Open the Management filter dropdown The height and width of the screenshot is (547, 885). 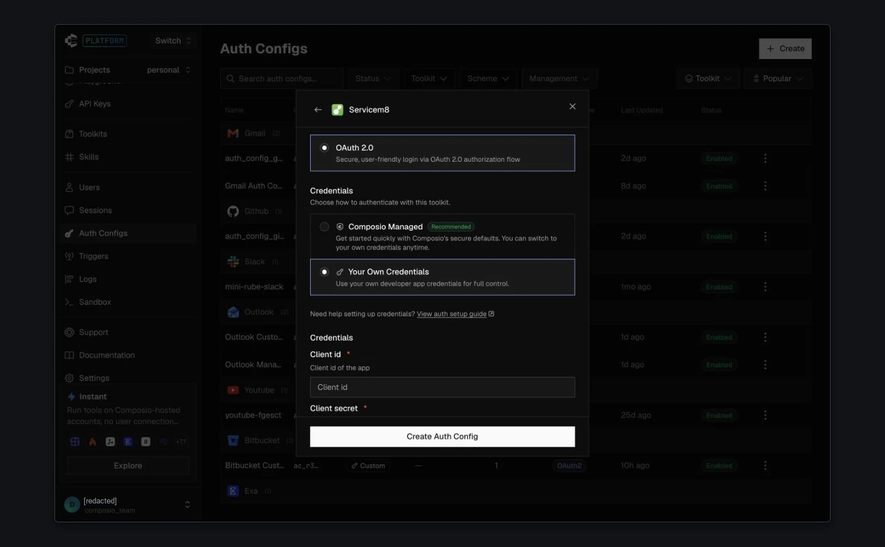559,79
